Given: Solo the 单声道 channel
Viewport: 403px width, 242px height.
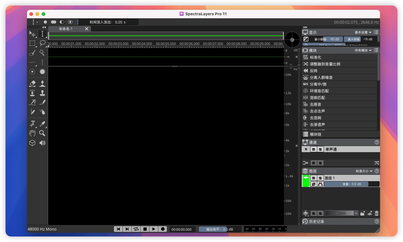Looking at the screenshot, I should point(320,149).
